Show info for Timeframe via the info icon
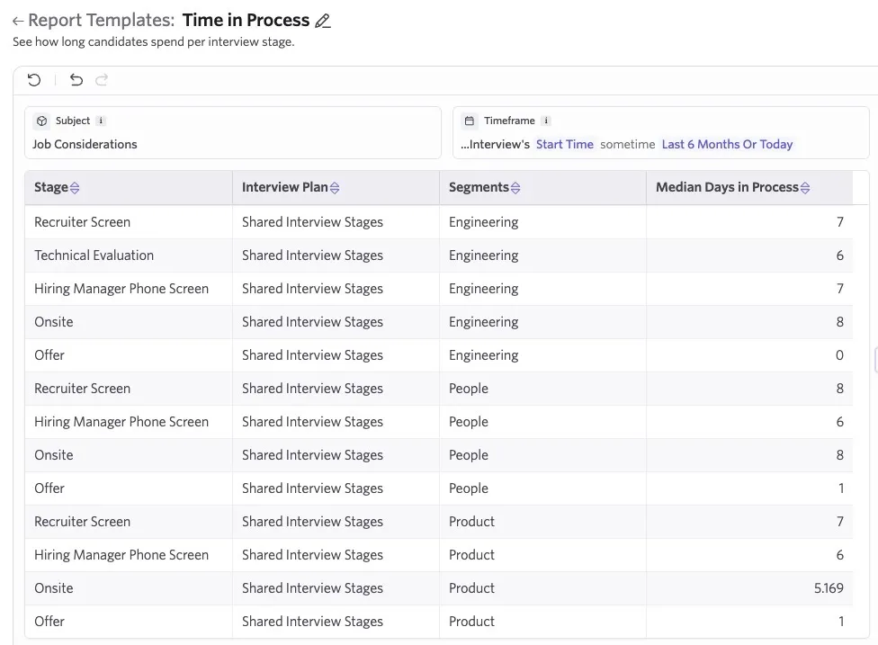This screenshot has height=645, width=878. (x=546, y=121)
